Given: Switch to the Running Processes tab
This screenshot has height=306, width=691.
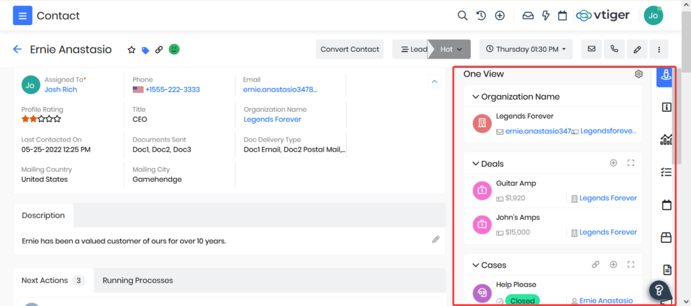Looking at the screenshot, I should 138,280.
